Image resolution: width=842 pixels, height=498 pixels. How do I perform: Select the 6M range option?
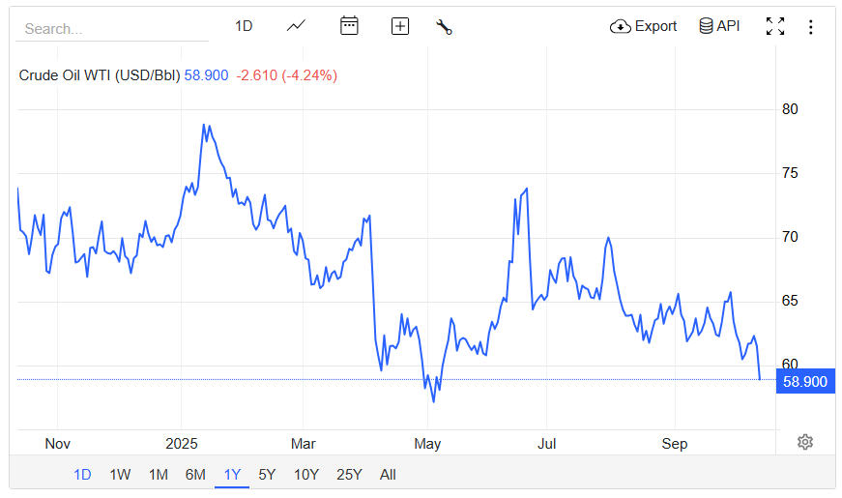click(x=195, y=474)
